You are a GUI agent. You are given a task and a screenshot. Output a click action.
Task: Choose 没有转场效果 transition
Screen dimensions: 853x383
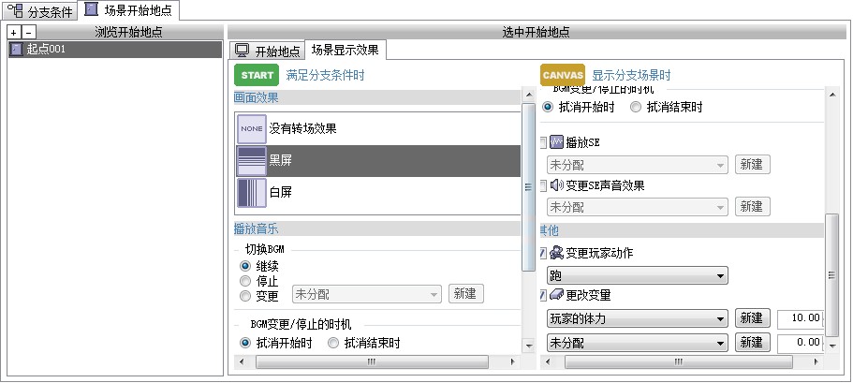(378, 129)
